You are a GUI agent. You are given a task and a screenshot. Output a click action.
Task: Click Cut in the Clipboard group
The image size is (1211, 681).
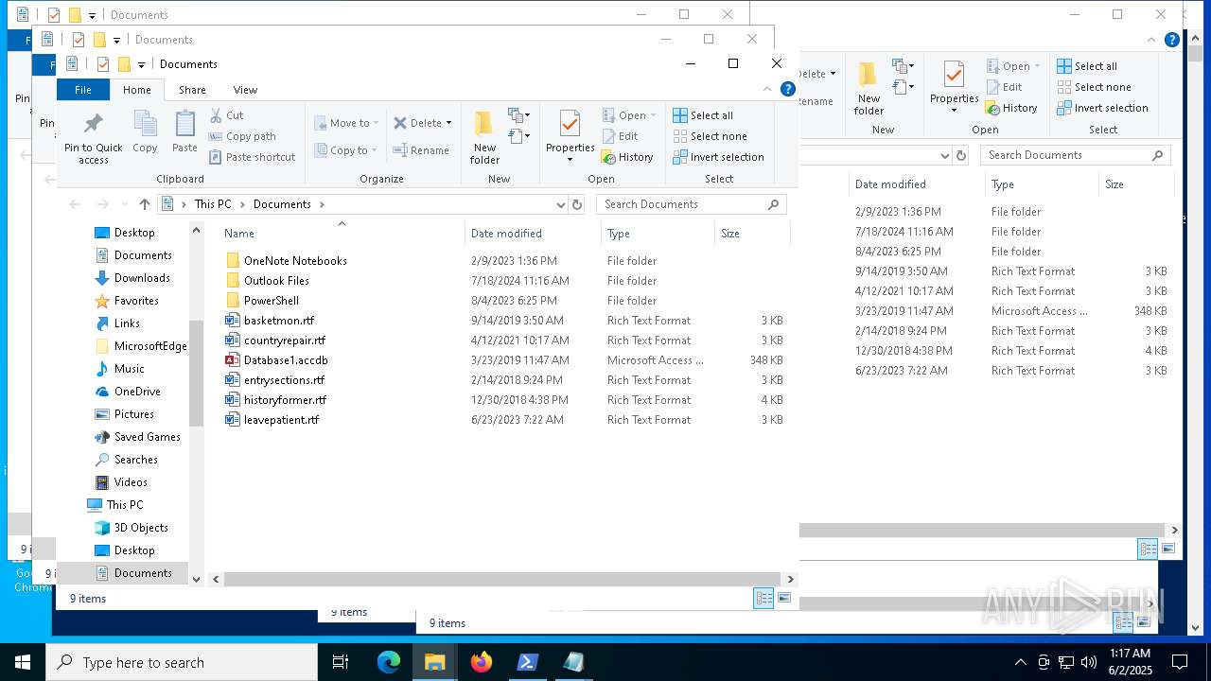pos(226,115)
